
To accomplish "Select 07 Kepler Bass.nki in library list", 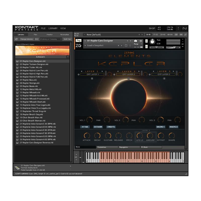I will coord(42,80).
